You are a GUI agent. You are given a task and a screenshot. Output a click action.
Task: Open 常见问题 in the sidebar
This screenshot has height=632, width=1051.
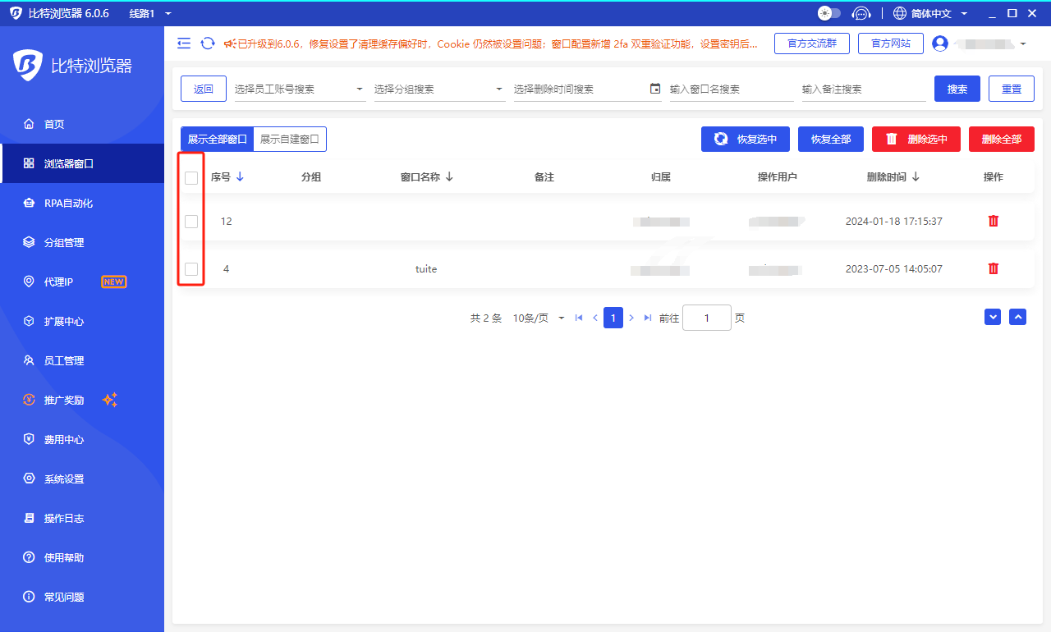coord(82,597)
